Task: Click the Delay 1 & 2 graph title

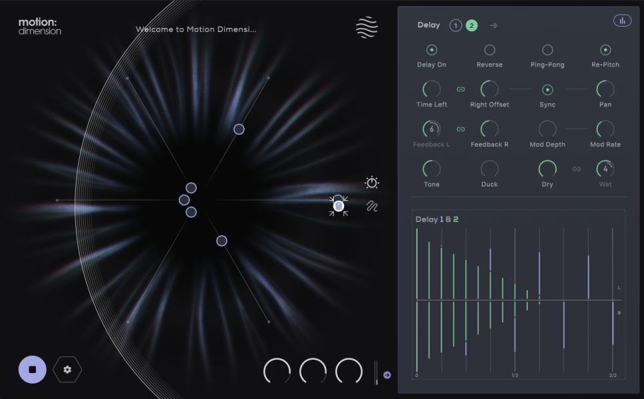Action: (x=437, y=219)
